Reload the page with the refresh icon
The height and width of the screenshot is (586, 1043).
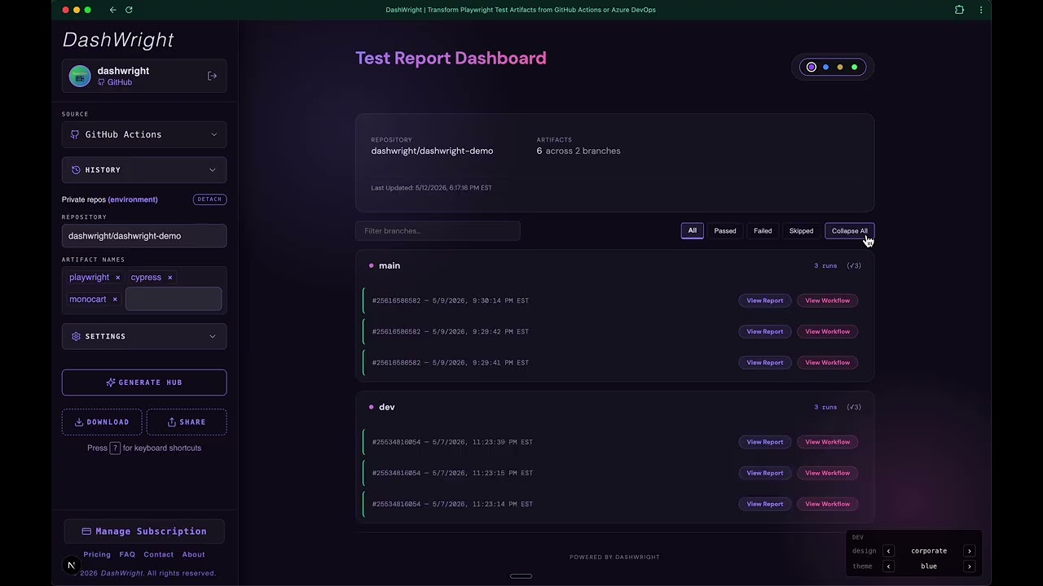coord(129,10)
